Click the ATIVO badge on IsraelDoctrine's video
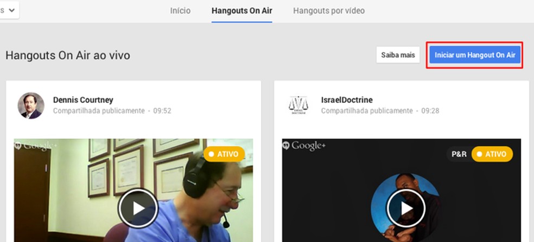This screenshot has width=534, height=242. (492, 154)
